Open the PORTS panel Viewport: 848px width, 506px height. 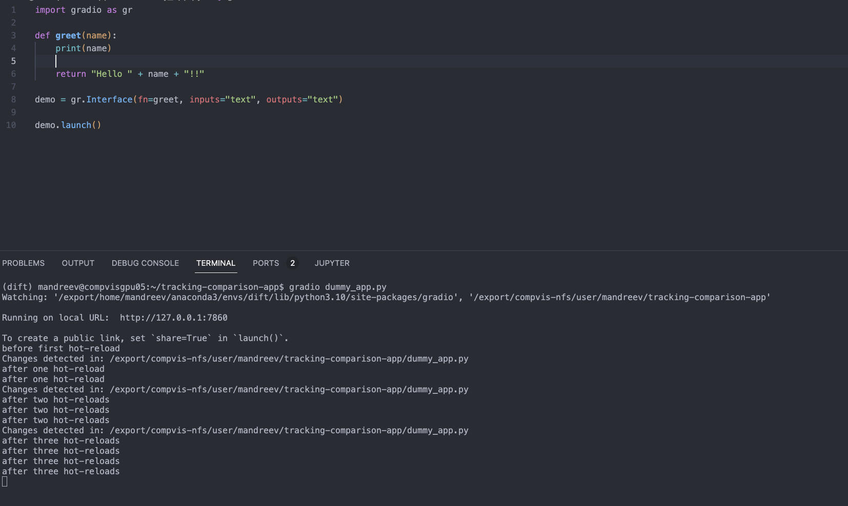266,263
